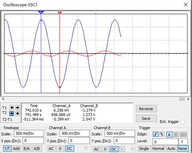Click the Timebase Scale field
This screenshot has height=153, width=192.
29,134
